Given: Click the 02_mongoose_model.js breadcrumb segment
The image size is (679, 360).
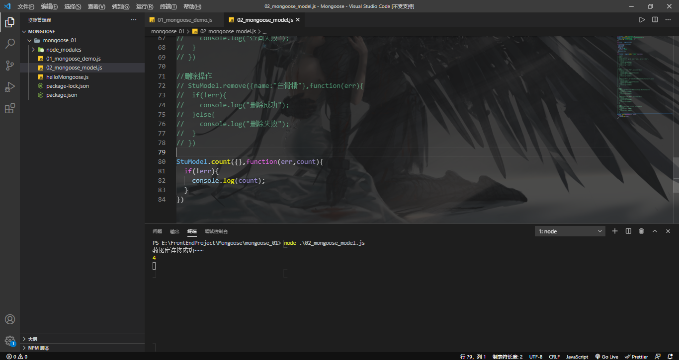Looking at the screenshot, I should [x=224, y=31].
